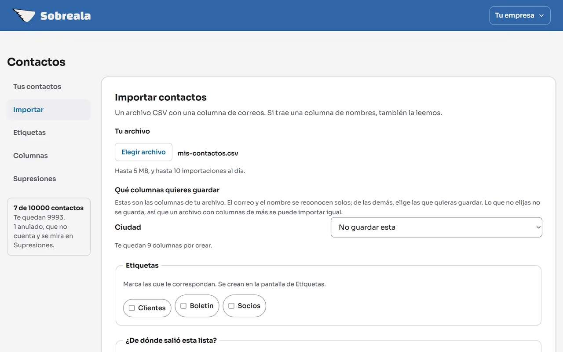Click the Sobreala brand name

point(66,16)
